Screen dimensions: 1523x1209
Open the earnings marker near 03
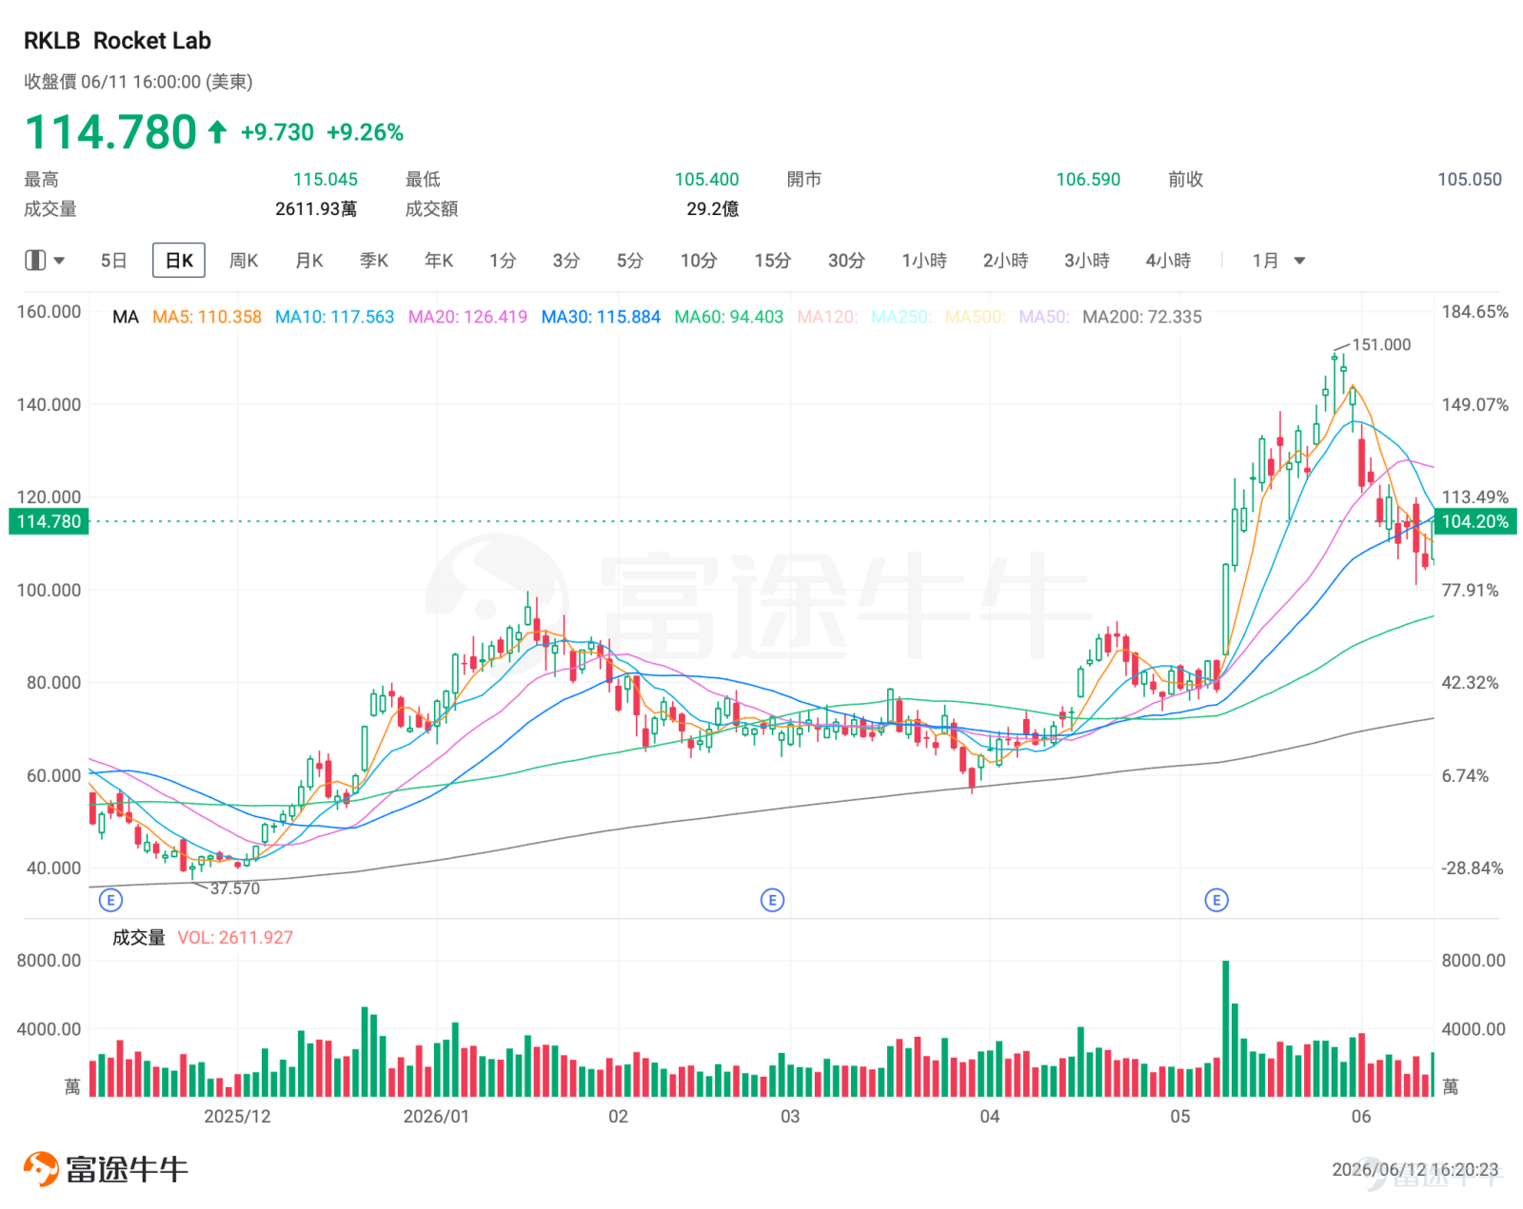(x=773, y=900)
